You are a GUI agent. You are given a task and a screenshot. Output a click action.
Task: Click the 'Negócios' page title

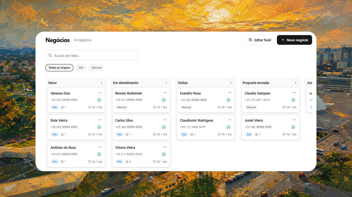click(57, 40)
